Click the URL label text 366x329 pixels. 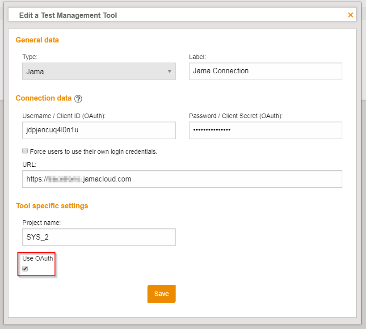pos(29,164)
